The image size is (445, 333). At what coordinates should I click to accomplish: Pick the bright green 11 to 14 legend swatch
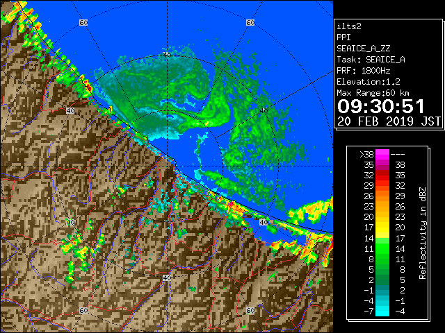click(x=382, y=248)
